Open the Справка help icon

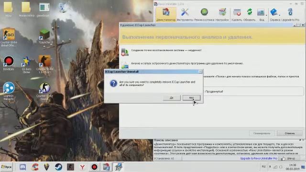pyautogui.click(x=274, y=15)
